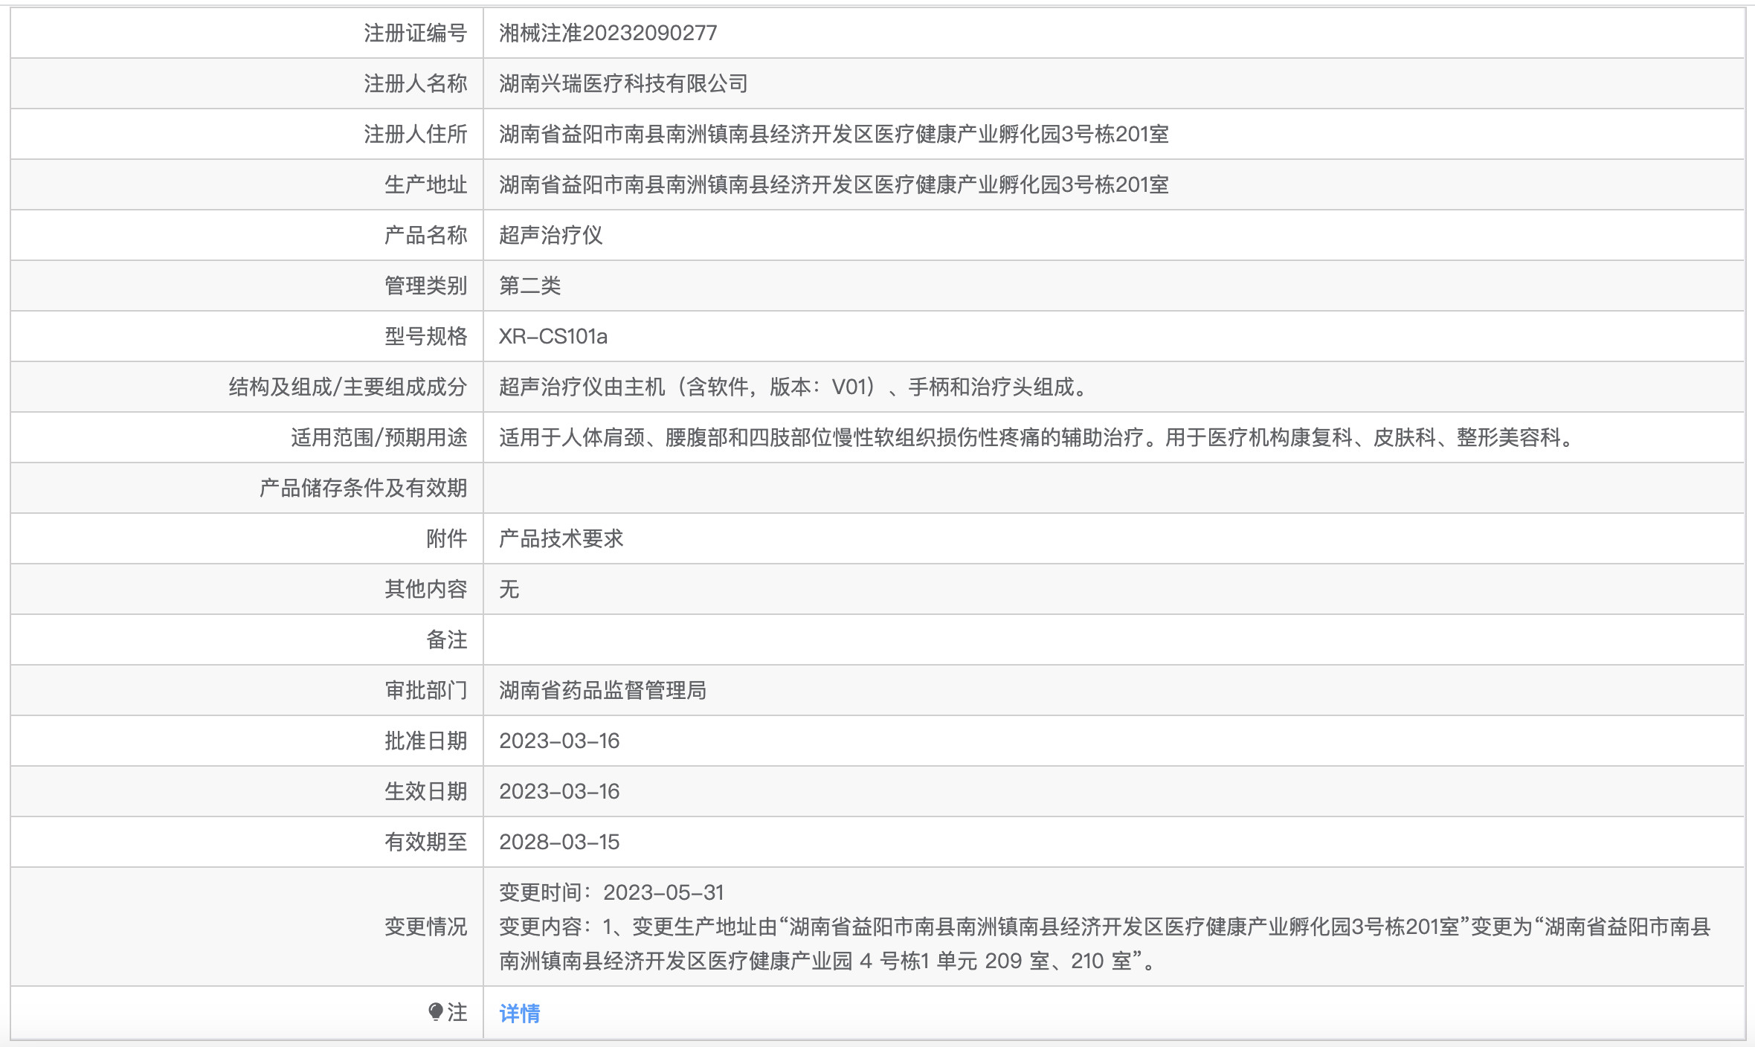This screenshot has width=1755, height=1047.
Task: Select approving authority 湖南省药品监督管理局
Action: point(602,690)
